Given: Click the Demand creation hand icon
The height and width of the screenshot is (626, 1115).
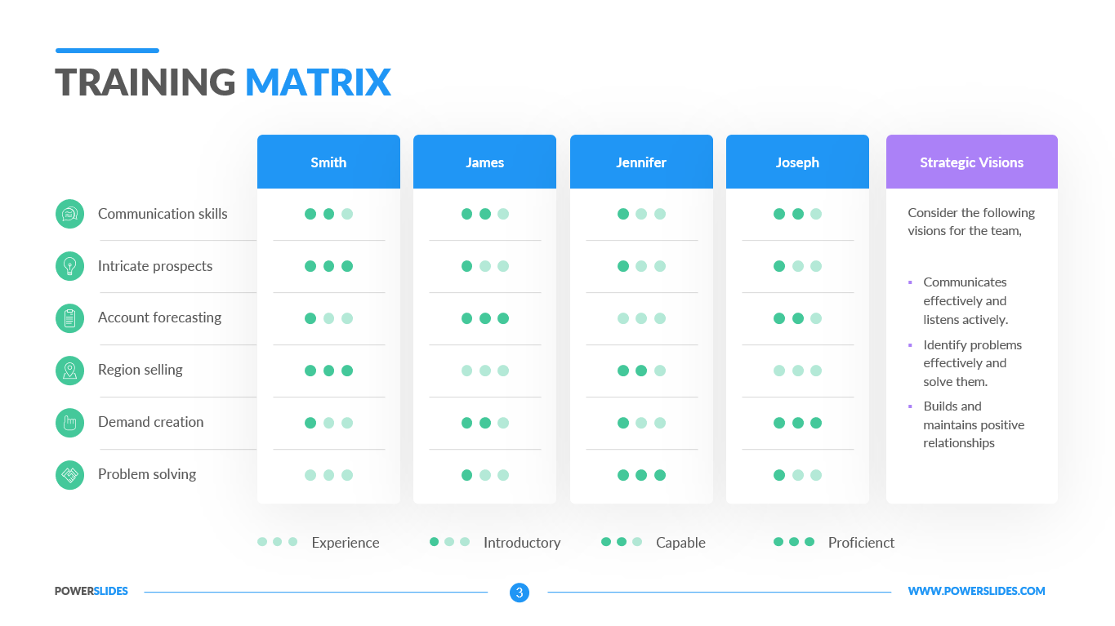Looking at the screenshot, I should (x=69, y=423).
